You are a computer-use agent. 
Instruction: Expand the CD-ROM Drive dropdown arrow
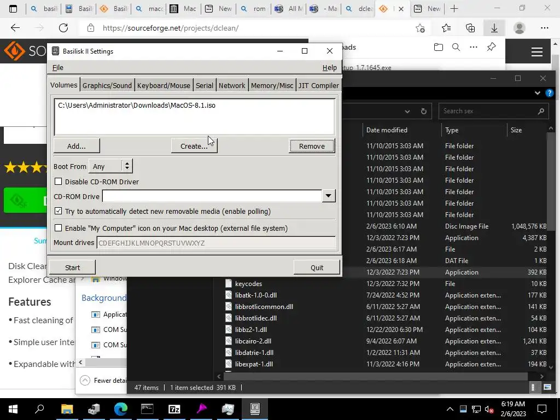328,196
